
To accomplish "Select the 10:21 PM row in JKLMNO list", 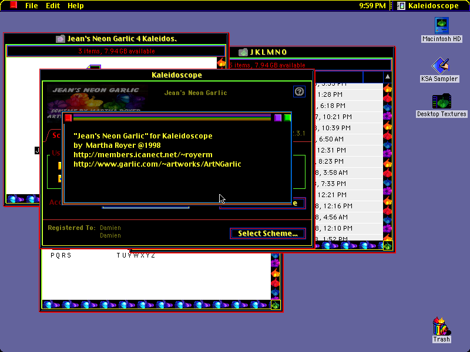I will (348, 117).
